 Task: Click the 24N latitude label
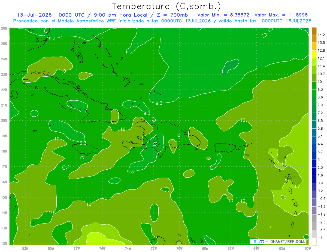4,59
